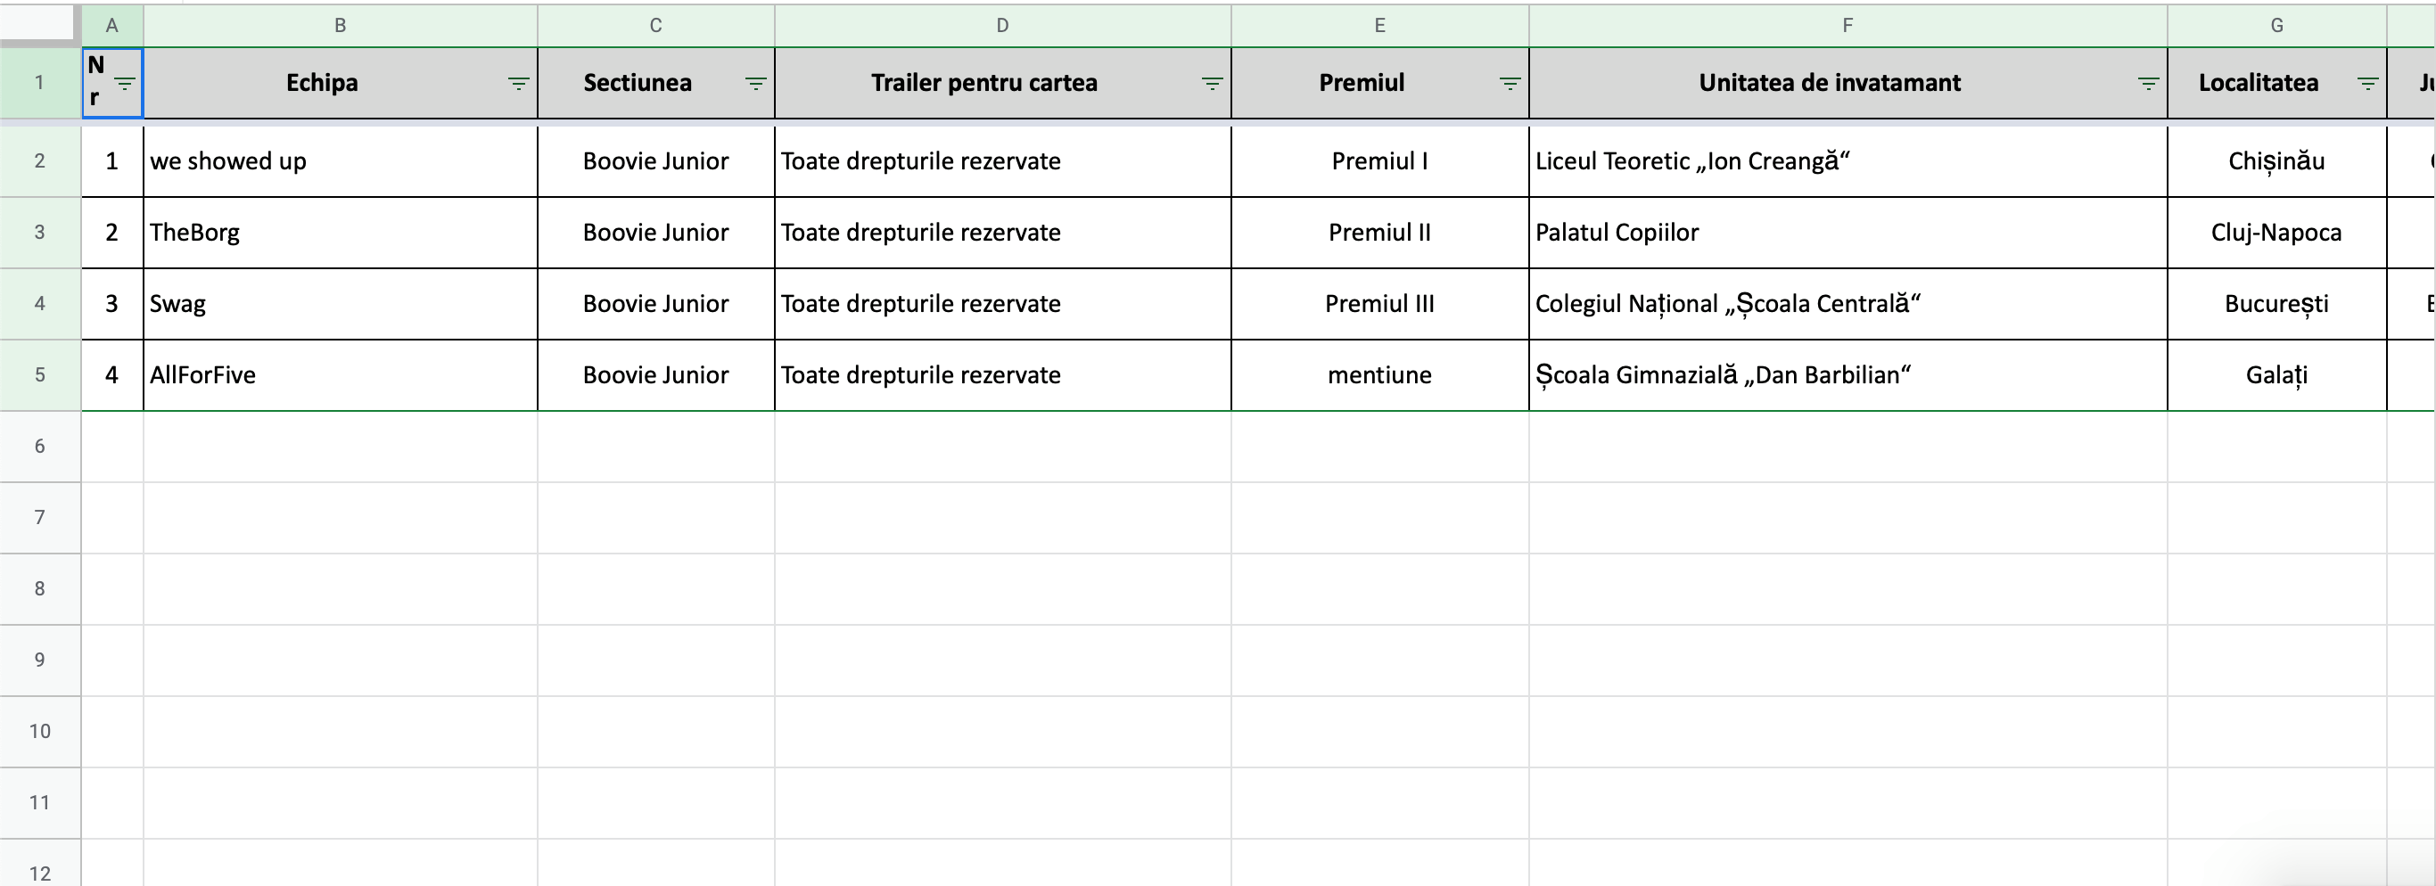
Task: Click Unitatea de invatamant filter icon
Action: (x=2148, y=83)
